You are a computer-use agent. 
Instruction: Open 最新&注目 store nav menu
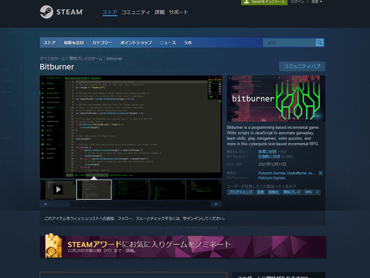coord(73,43)
